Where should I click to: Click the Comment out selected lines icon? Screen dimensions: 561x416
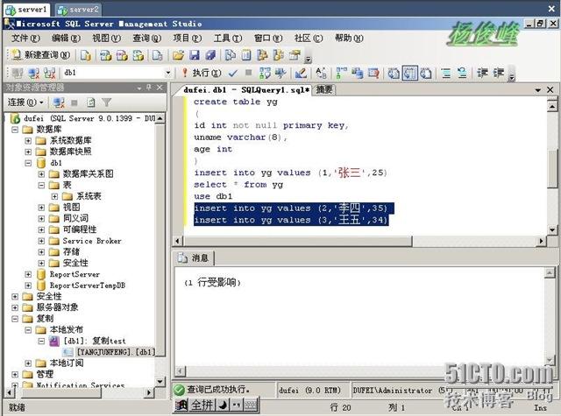tap(446, 74)
